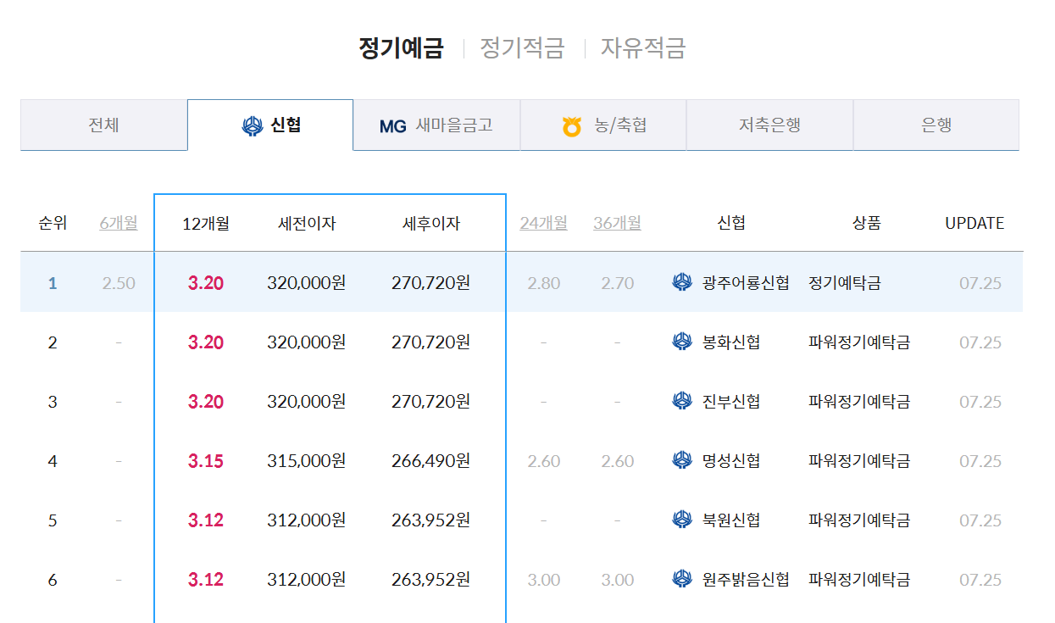Click 파워정기예탁금 in the 봉화신협 row
Viewport: 1055px width, 623px height.
point(859,342)
